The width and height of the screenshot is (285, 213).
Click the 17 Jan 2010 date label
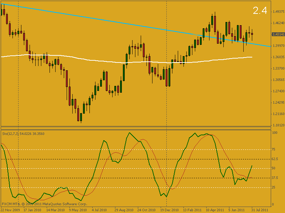pyautogui.click(x=32, y=210)
